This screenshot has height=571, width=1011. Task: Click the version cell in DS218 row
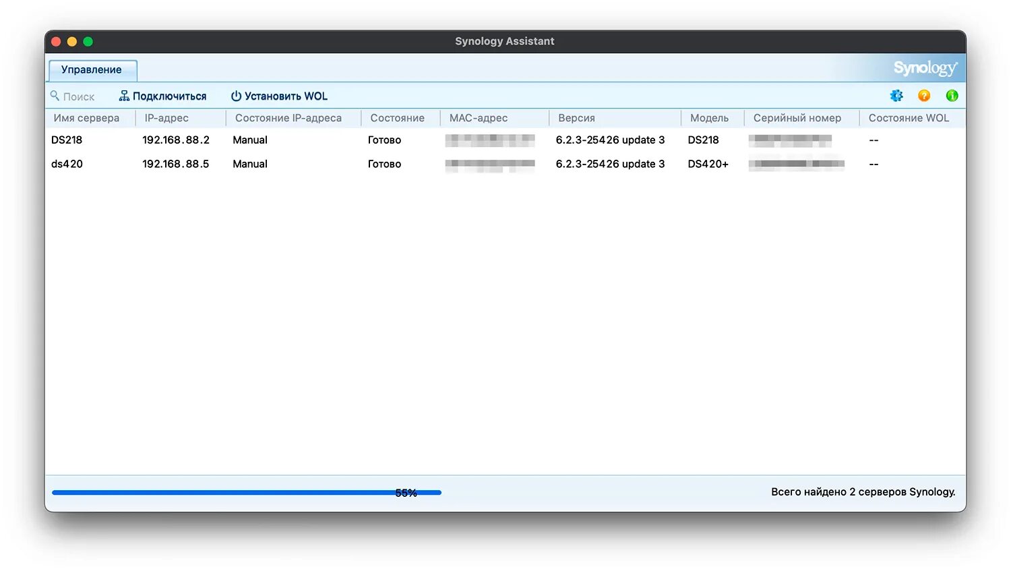[x=610, y=140]
